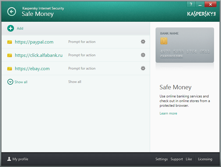The width and height of the screenshot is (221, 167).
Task: Click the green plus Add icon
Action: [x=10, y=28]
